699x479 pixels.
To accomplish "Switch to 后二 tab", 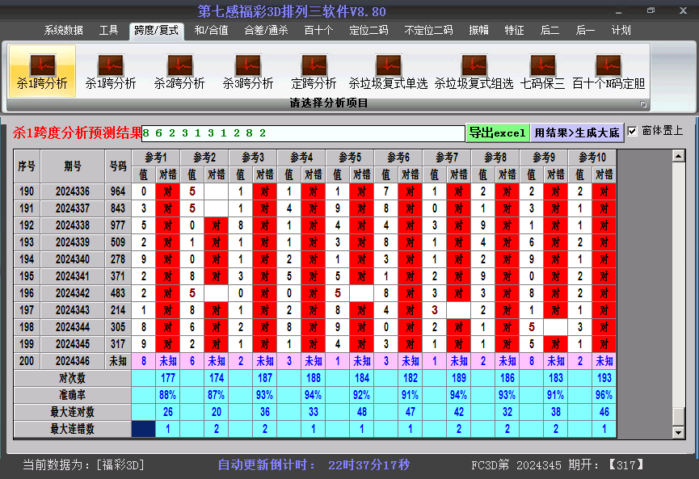I will (x=550, y=31).
